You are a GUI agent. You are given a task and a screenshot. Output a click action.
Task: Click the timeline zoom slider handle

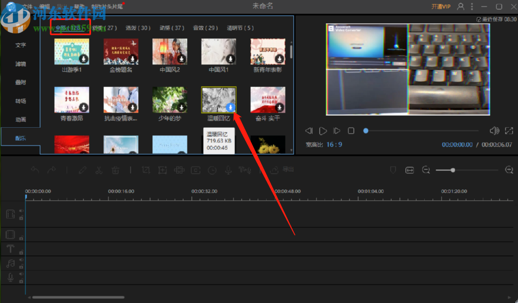click(x=453, y=170)
